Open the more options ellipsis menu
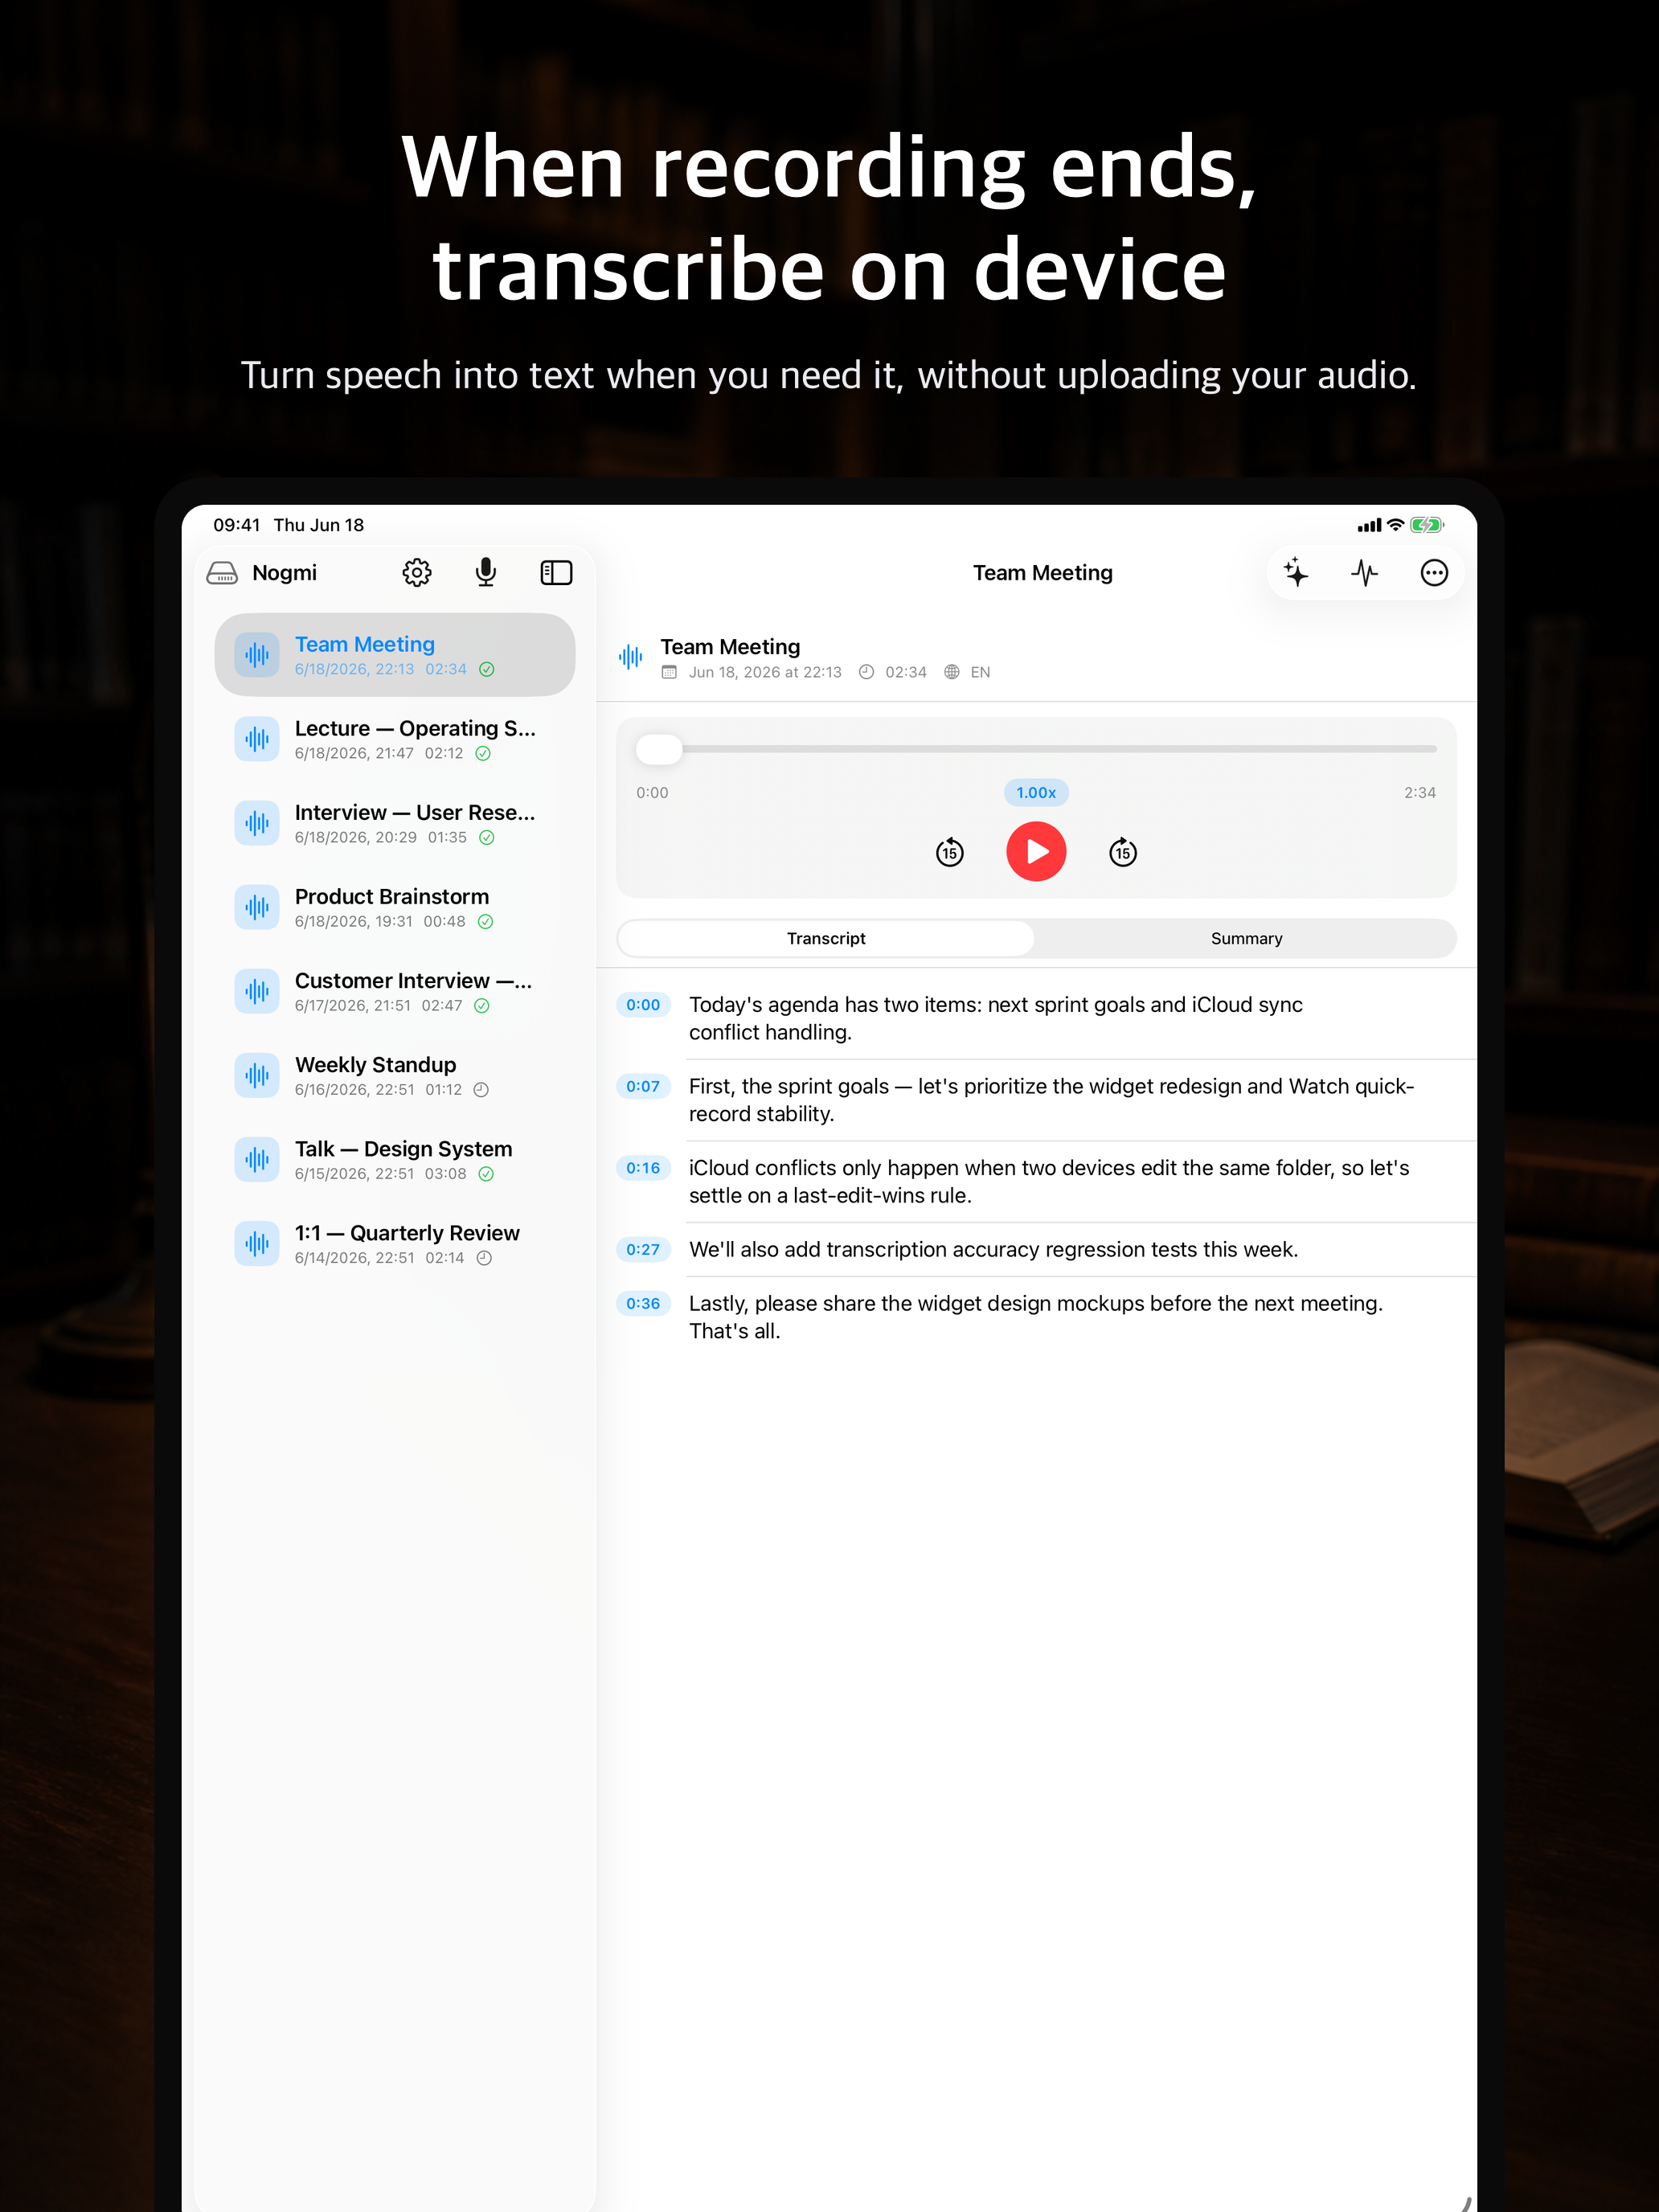 tap(1434, 572)
